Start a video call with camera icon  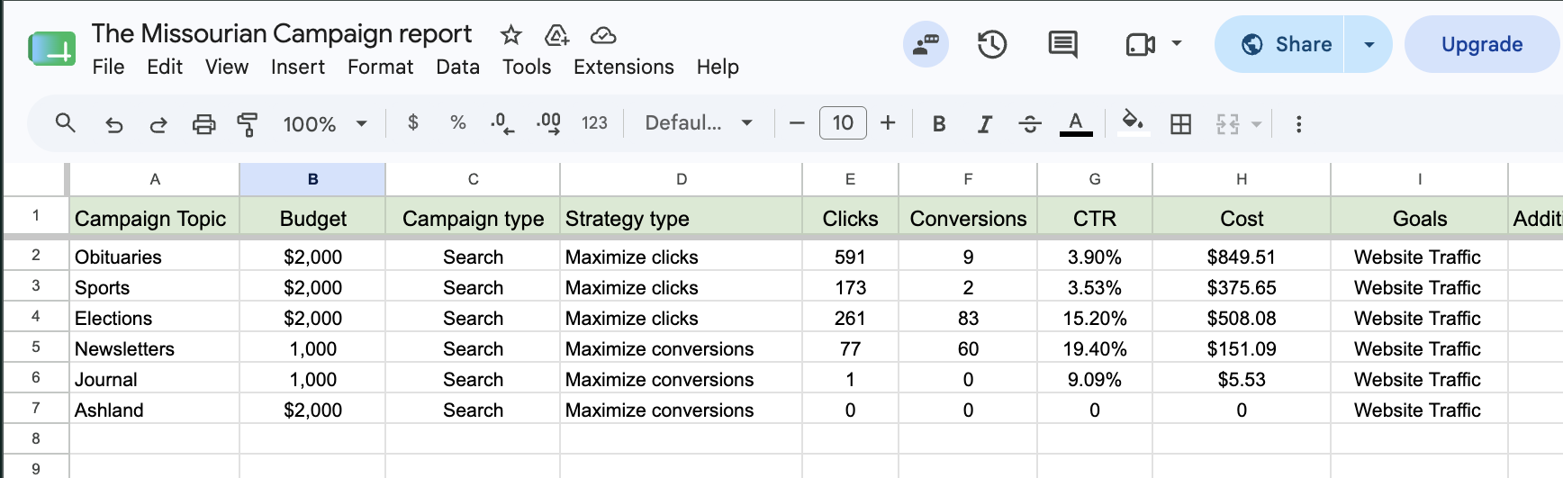point(1140,44)
